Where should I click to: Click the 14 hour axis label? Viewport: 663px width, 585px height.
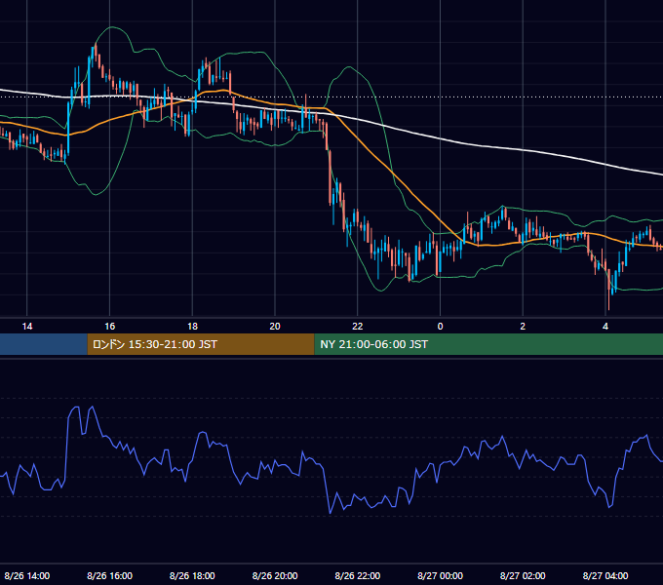27,327
